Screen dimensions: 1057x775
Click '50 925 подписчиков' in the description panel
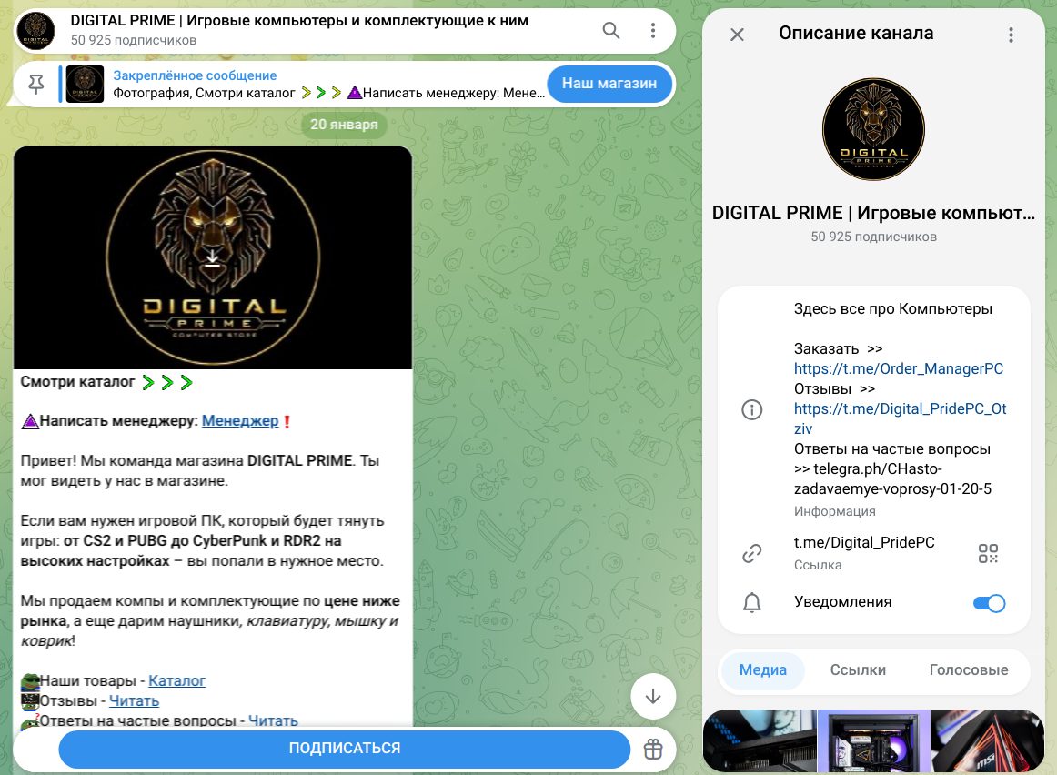873,237
